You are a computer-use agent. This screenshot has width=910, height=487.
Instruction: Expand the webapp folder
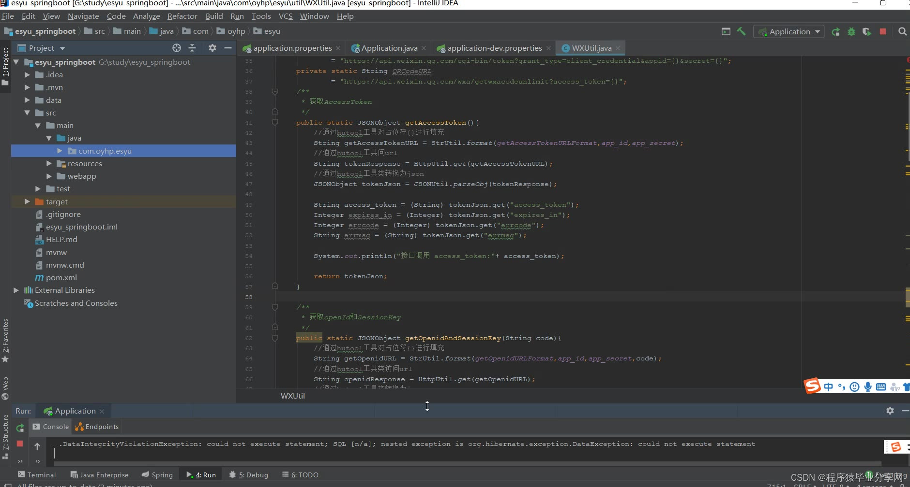(49, 176)
